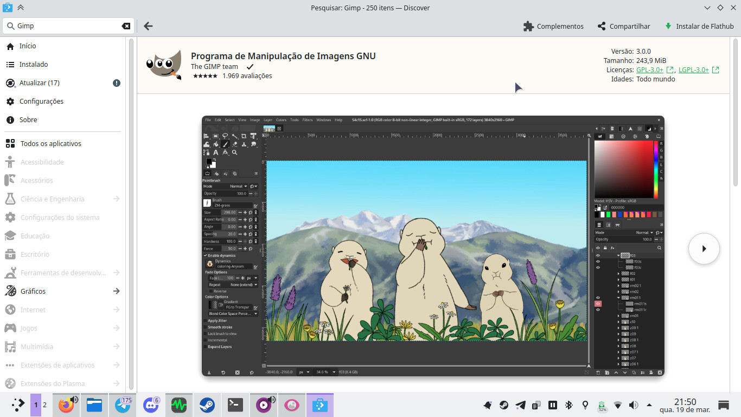741x417 pixels.
Task: Open the clock showing 21:50
Action: coord(685,405)
